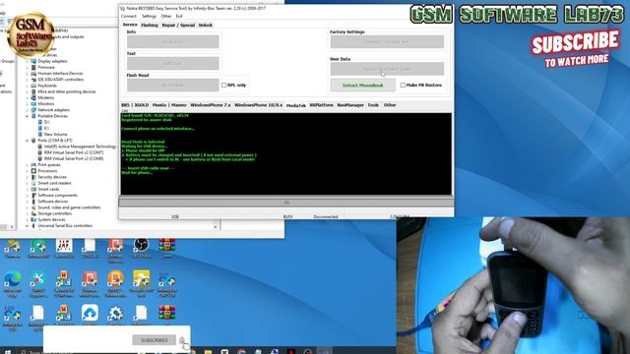Expand the Firmware node in Device Manager
Screen dimensions: 630x354
tap(28, 68)
